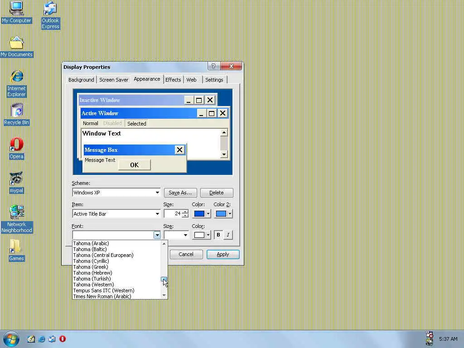Screen dimensions: 464x348
Task: Select Tahoma (Western) font
Action: coord(117,285)
